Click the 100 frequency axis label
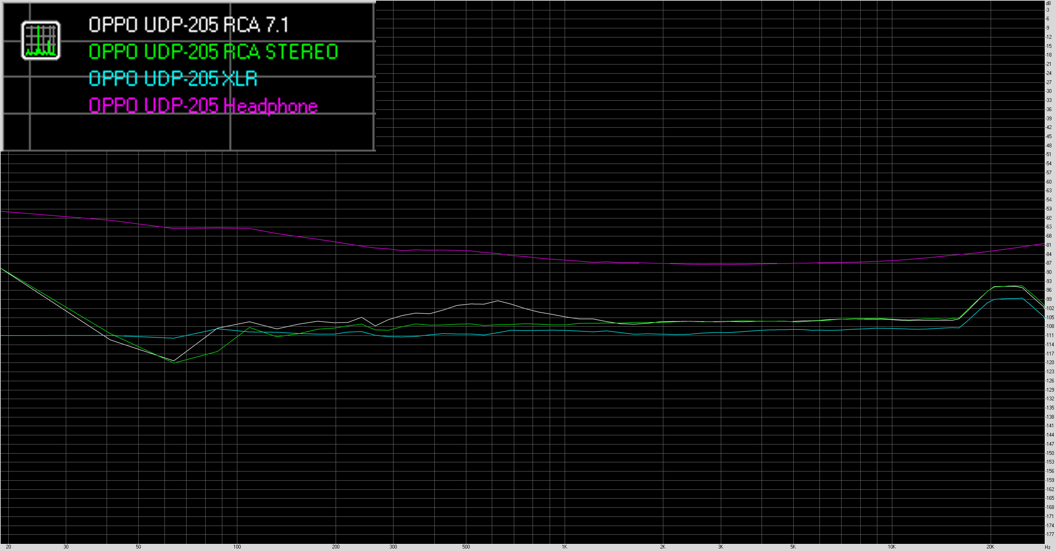This screenshot has width=1056, height=551. point(237,547)
